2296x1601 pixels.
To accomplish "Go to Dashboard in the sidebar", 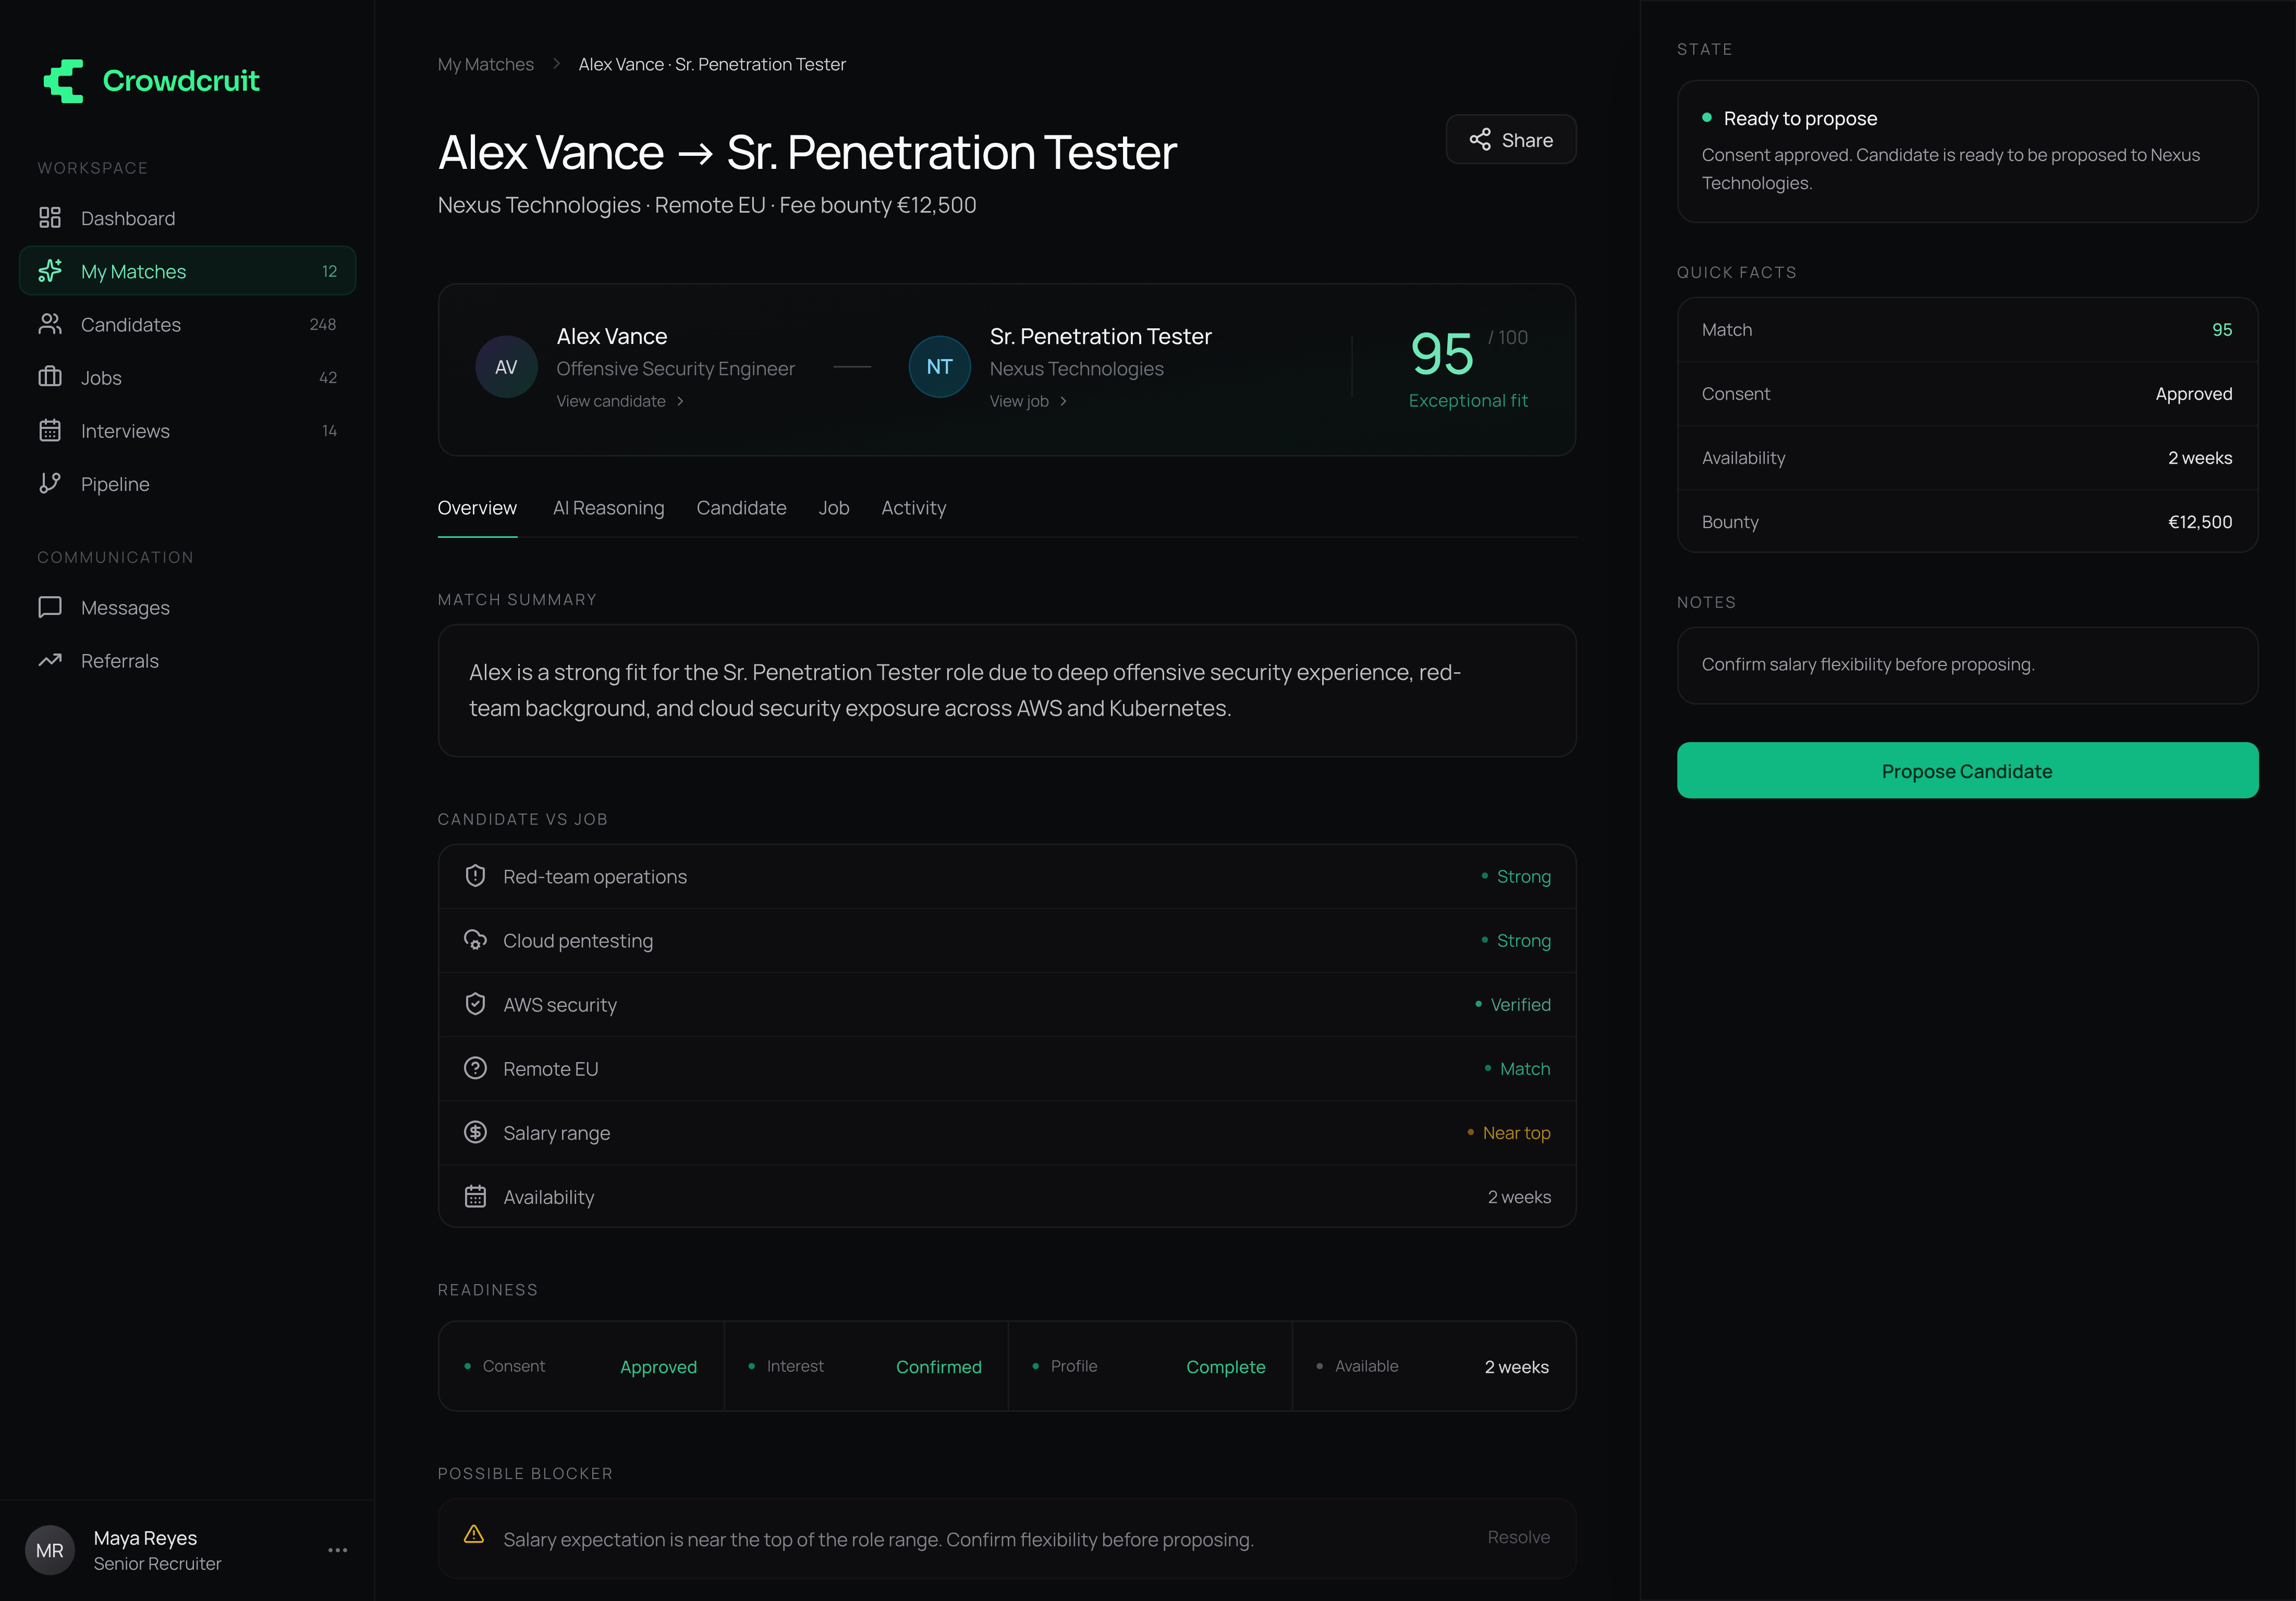I will click(x=188, y=218).
